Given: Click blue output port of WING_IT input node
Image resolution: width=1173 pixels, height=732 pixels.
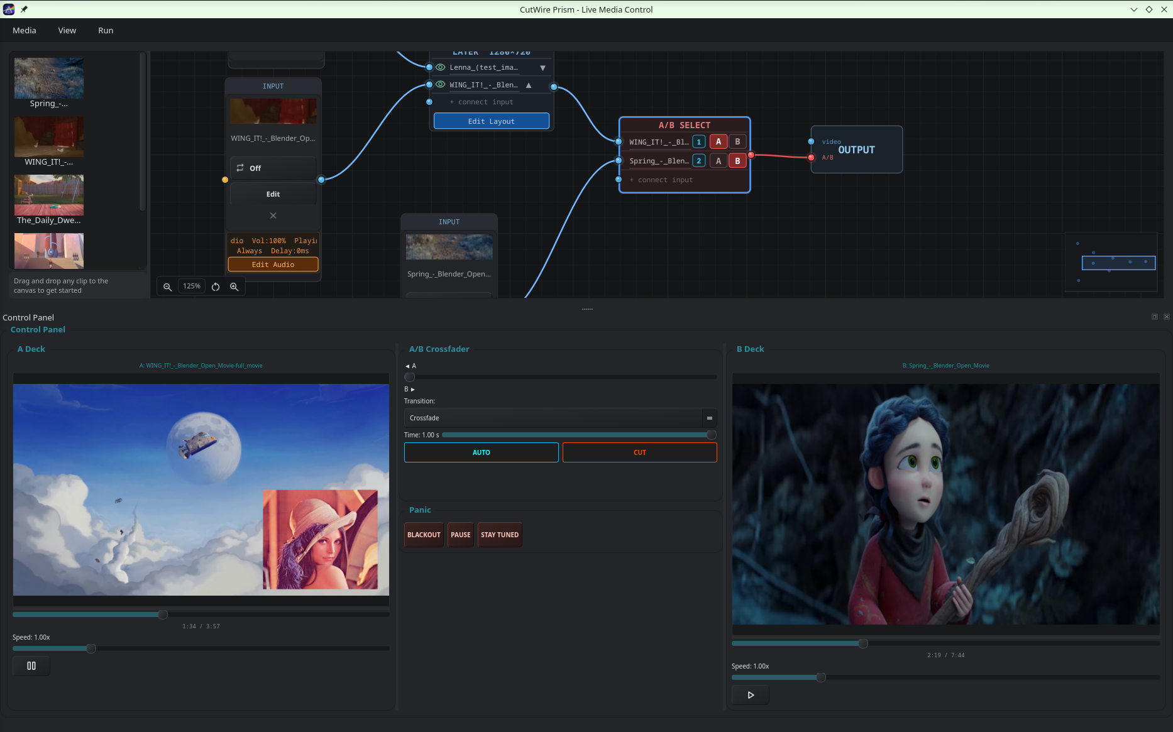Looking at the screenshot, I should (321, 180).
